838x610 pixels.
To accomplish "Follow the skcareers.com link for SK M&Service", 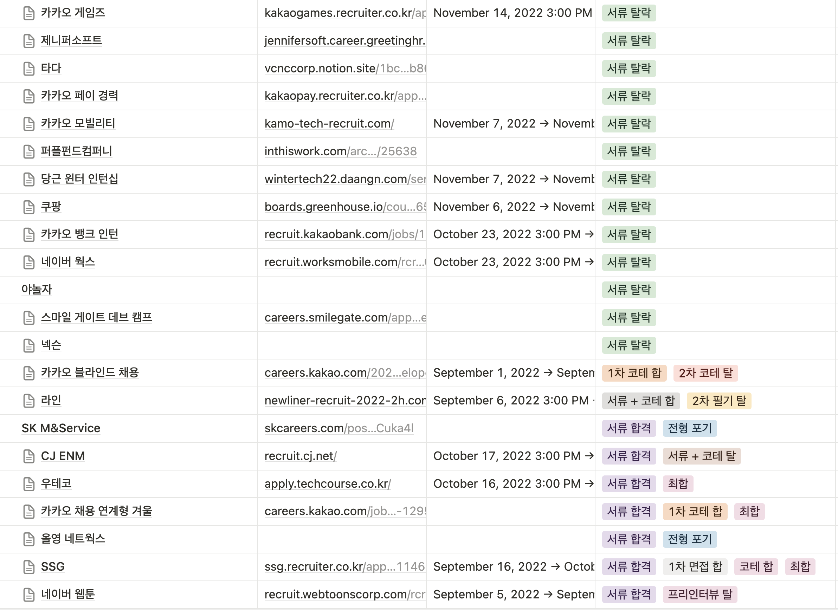I will 339,428.
